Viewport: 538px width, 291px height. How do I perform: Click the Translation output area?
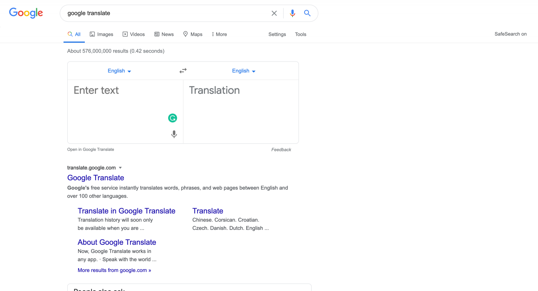tap(241, 112)
